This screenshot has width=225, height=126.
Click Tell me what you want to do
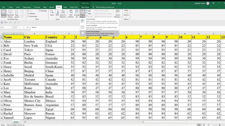105,7
